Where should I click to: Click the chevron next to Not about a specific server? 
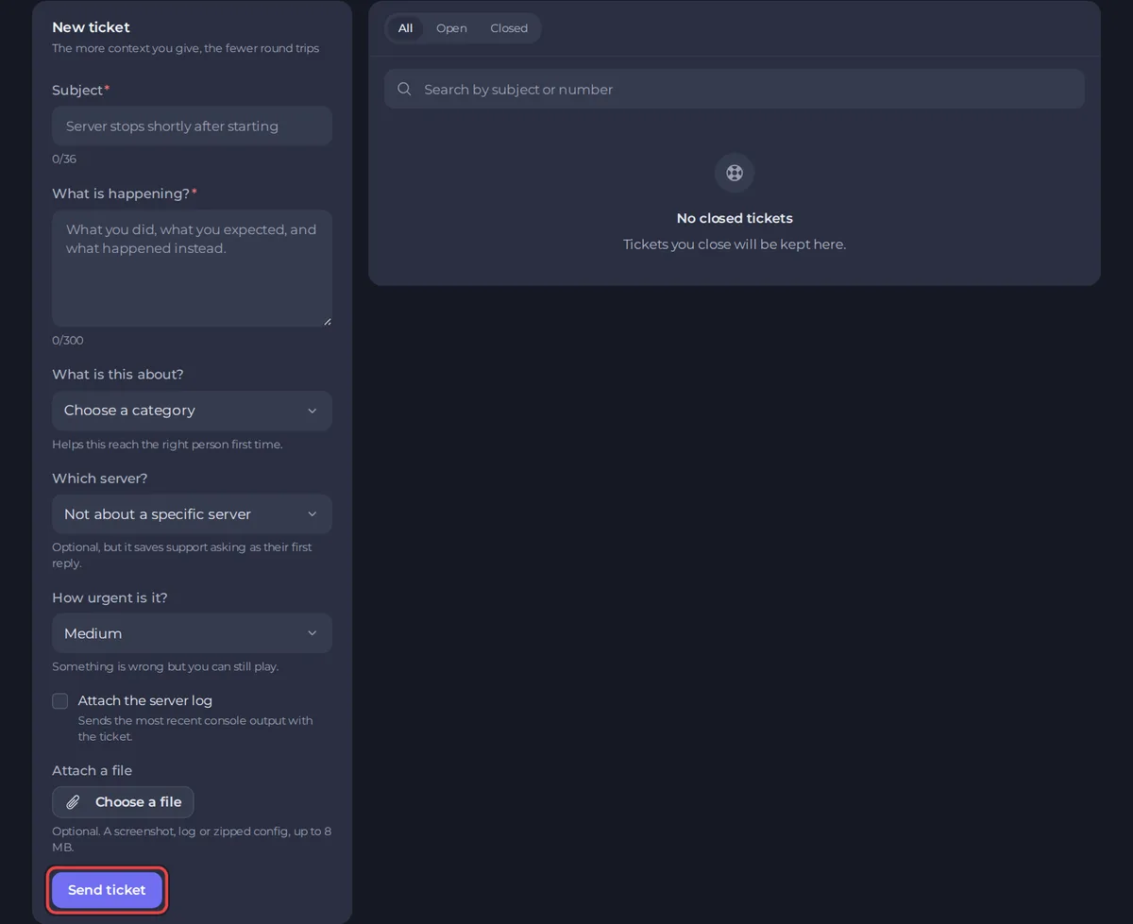[313, 514]
